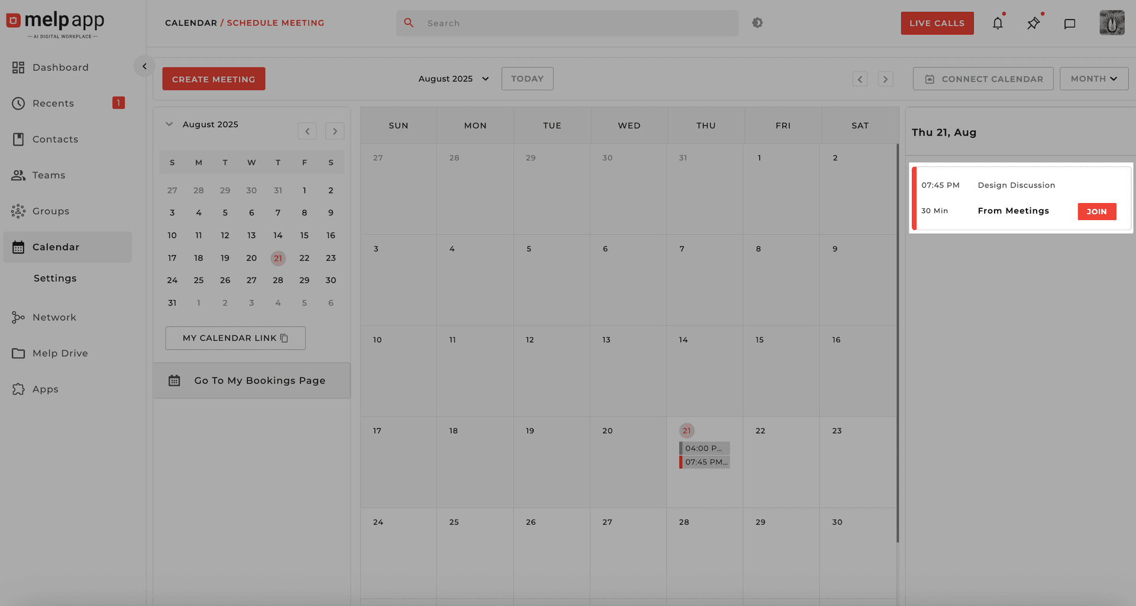This screenshot has width=1136, height=606.
Task: Collapse the sidebar with arrow button
Action: (x=144, y=66)
